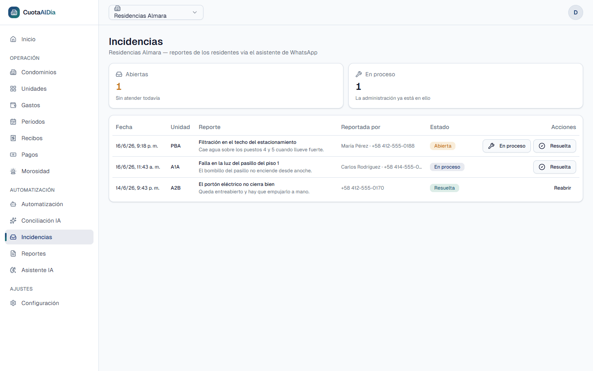Click the En proceso status badge in A1A row

(447, 167)
